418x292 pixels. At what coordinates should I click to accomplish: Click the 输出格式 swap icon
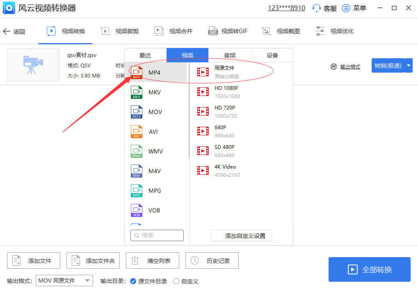(x=333, y=66)
